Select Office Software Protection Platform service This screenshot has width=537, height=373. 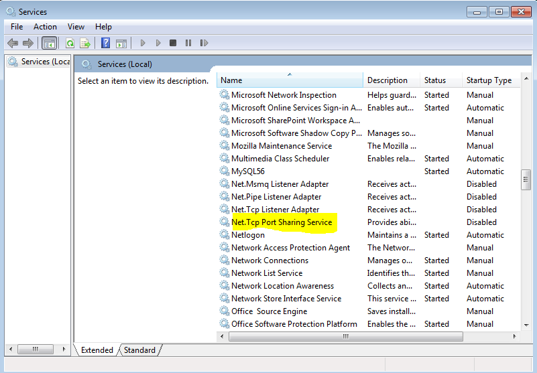click(x=294, y=323)
